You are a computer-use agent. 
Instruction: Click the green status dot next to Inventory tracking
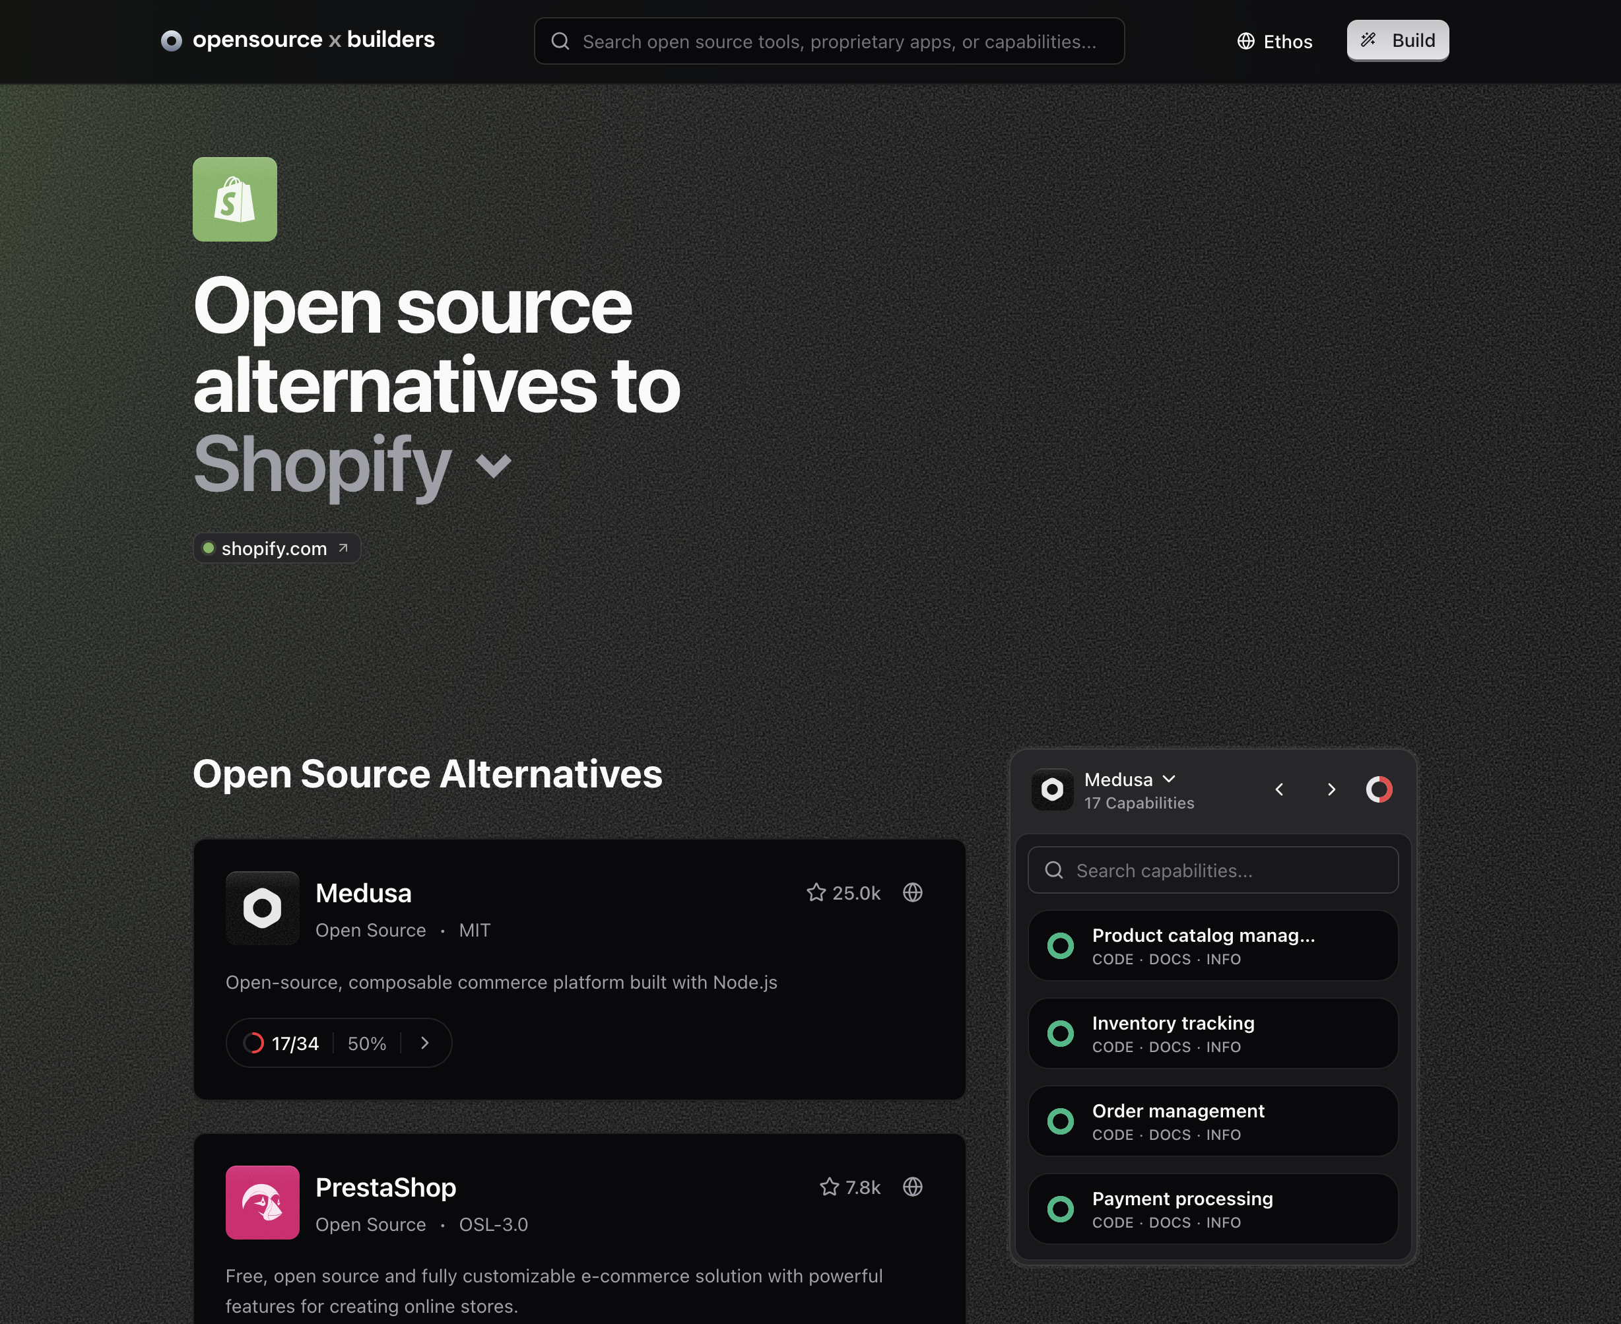pos(1060,1034)
